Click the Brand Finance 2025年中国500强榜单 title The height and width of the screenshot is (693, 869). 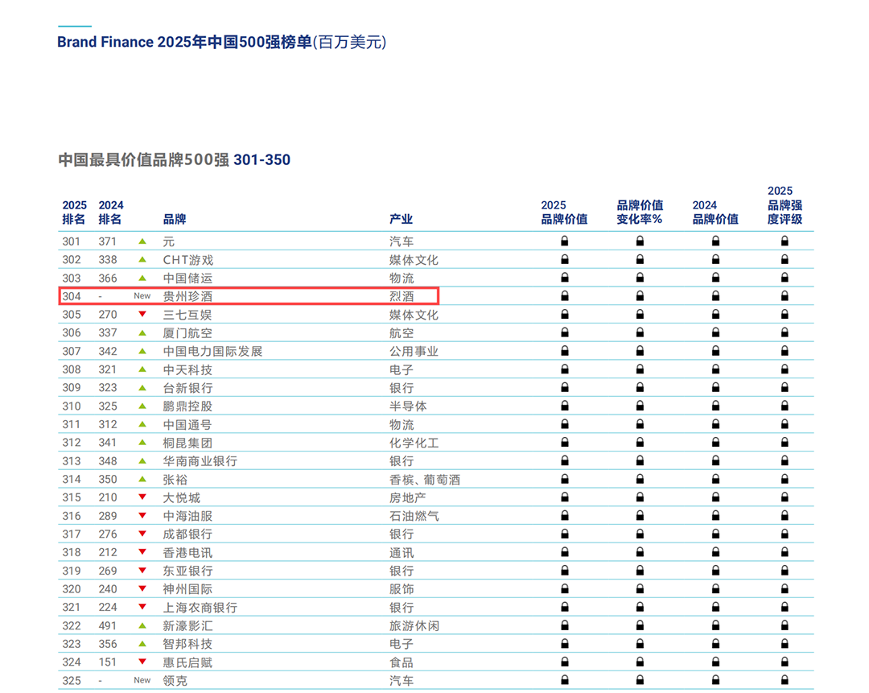(x=222, y=42)
